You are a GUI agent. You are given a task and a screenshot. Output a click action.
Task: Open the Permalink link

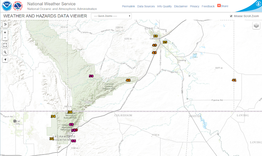[128, 7]
